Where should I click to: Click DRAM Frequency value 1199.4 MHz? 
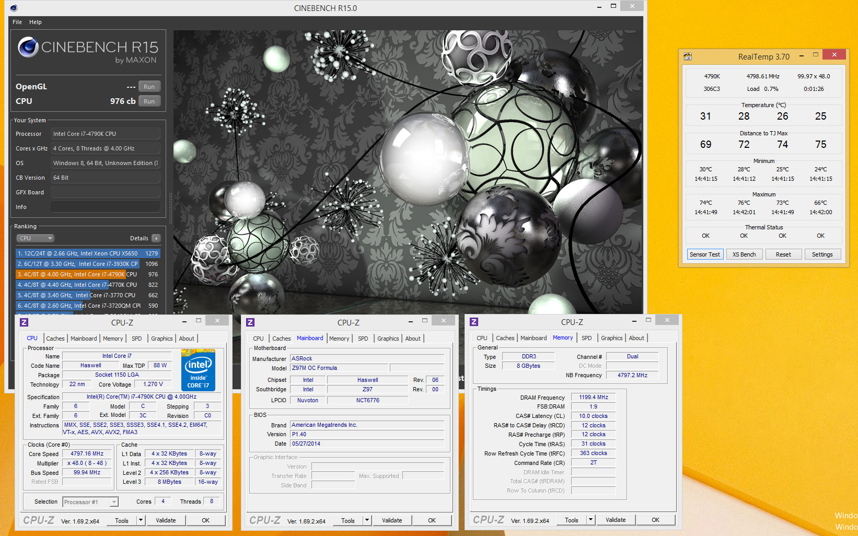coord(594,397)
